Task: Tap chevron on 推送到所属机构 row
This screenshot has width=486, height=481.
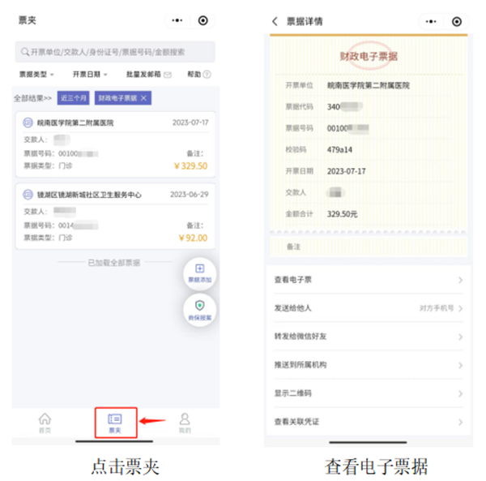Action: 461,366
